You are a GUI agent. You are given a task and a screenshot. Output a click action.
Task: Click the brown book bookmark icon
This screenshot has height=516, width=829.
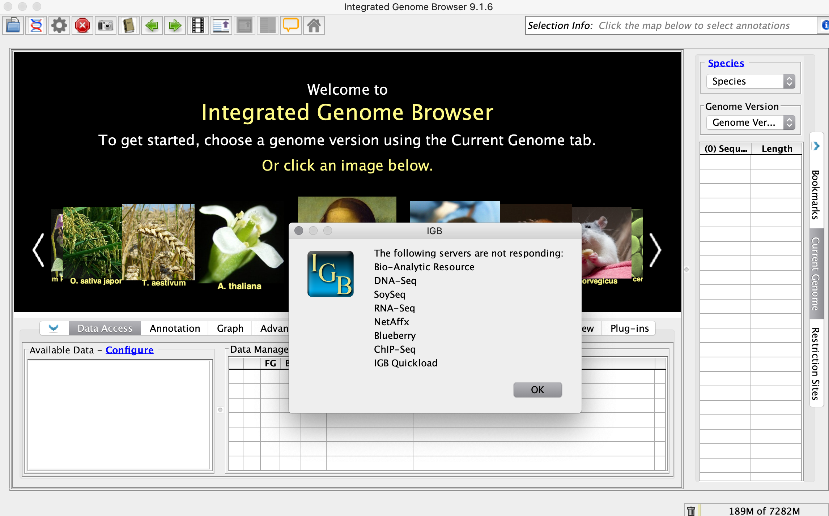pyautogui.click(x=129, y=26)
